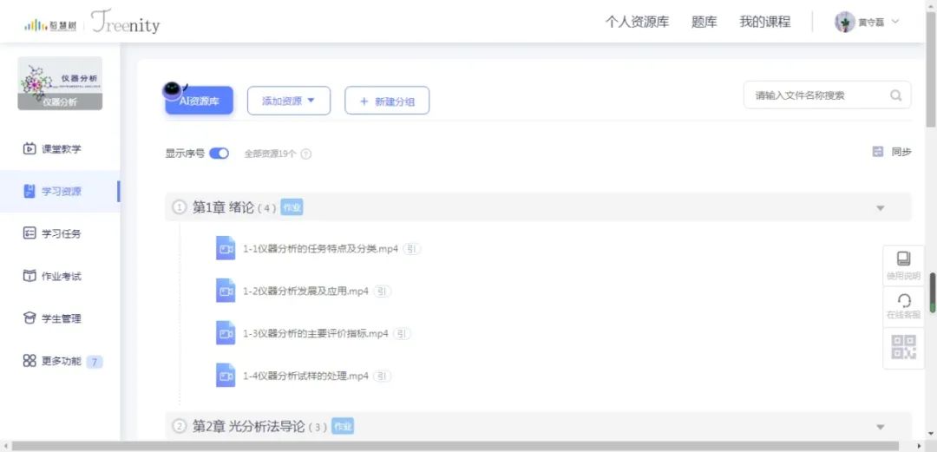Click the 作业 tag on 第2章 光分析法导论
The height and width of the screenshot is (452, 937).
tap(343, 426)
